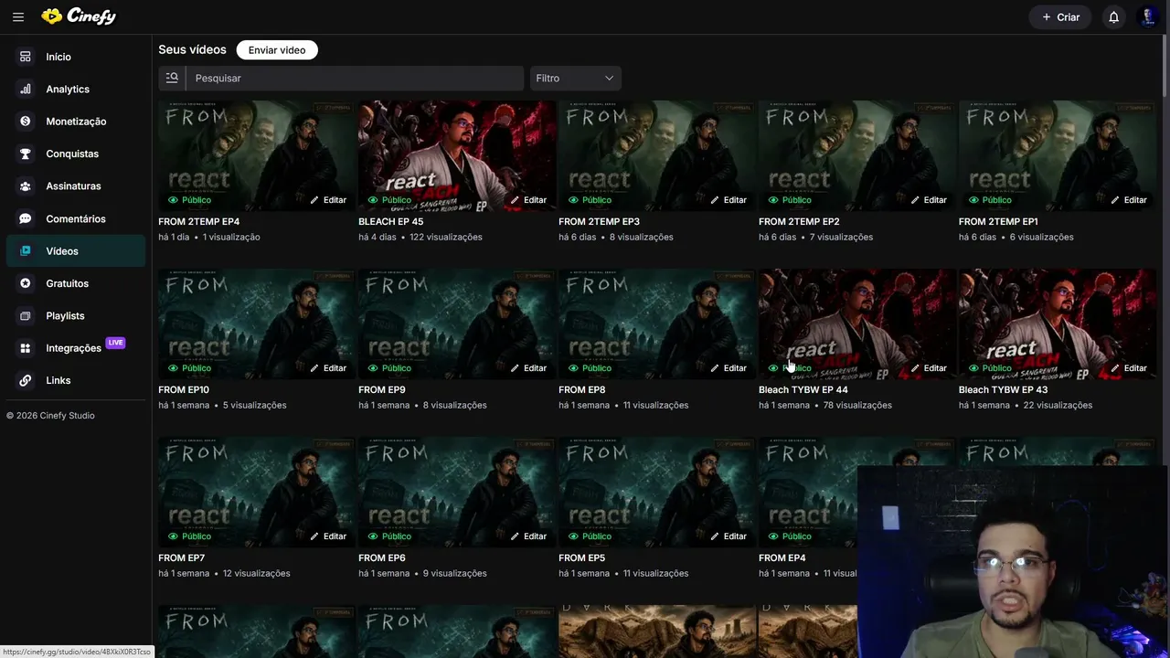Click the FROM EP10 title
1170x658 pixels.
click(184, 389)
